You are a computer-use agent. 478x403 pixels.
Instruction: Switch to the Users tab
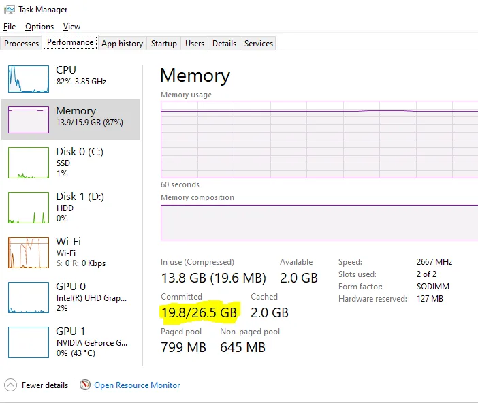point(195,44)
